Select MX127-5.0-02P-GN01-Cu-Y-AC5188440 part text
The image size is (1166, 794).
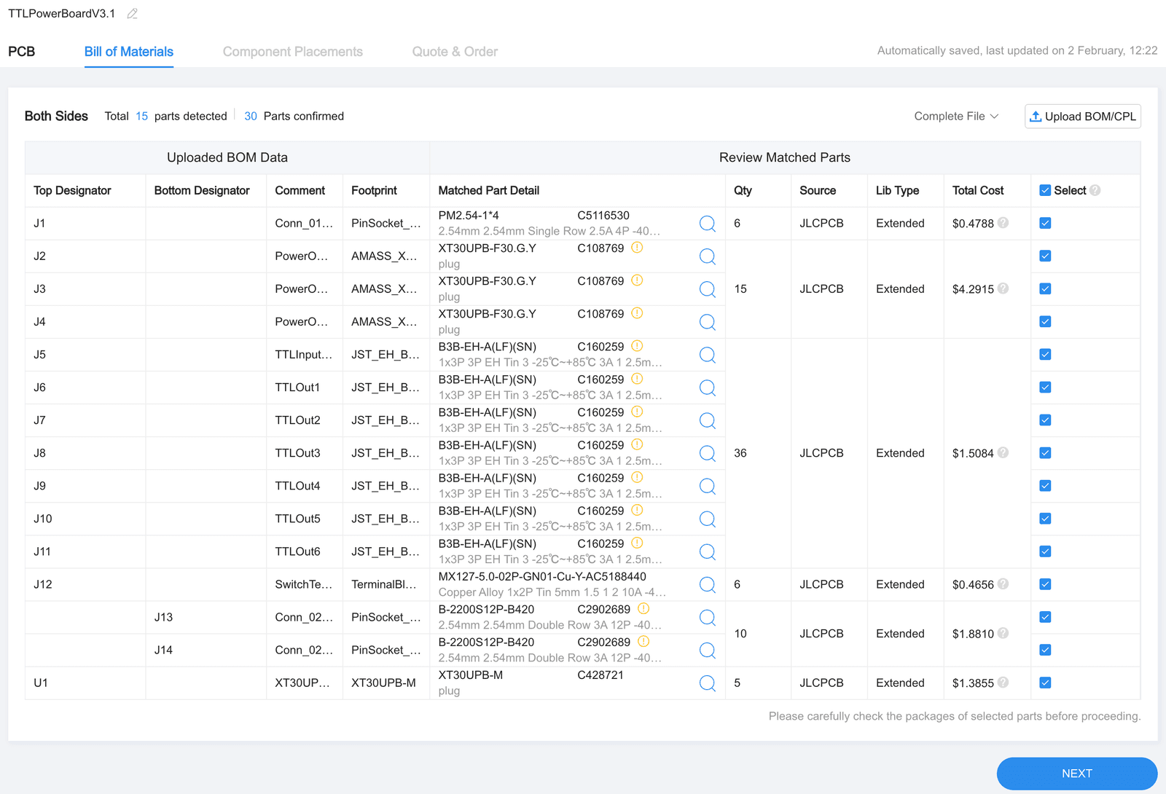pyautogui.click(x=542, y=577)
